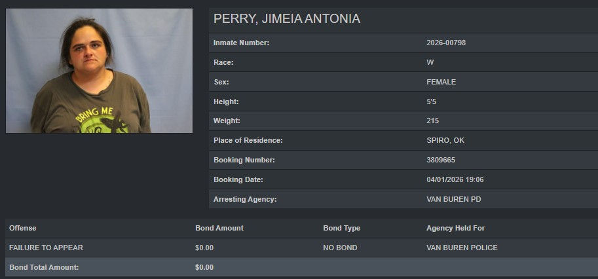Click the inmate name heading
This screenshot has height=279, width=598.
point(287,19)
